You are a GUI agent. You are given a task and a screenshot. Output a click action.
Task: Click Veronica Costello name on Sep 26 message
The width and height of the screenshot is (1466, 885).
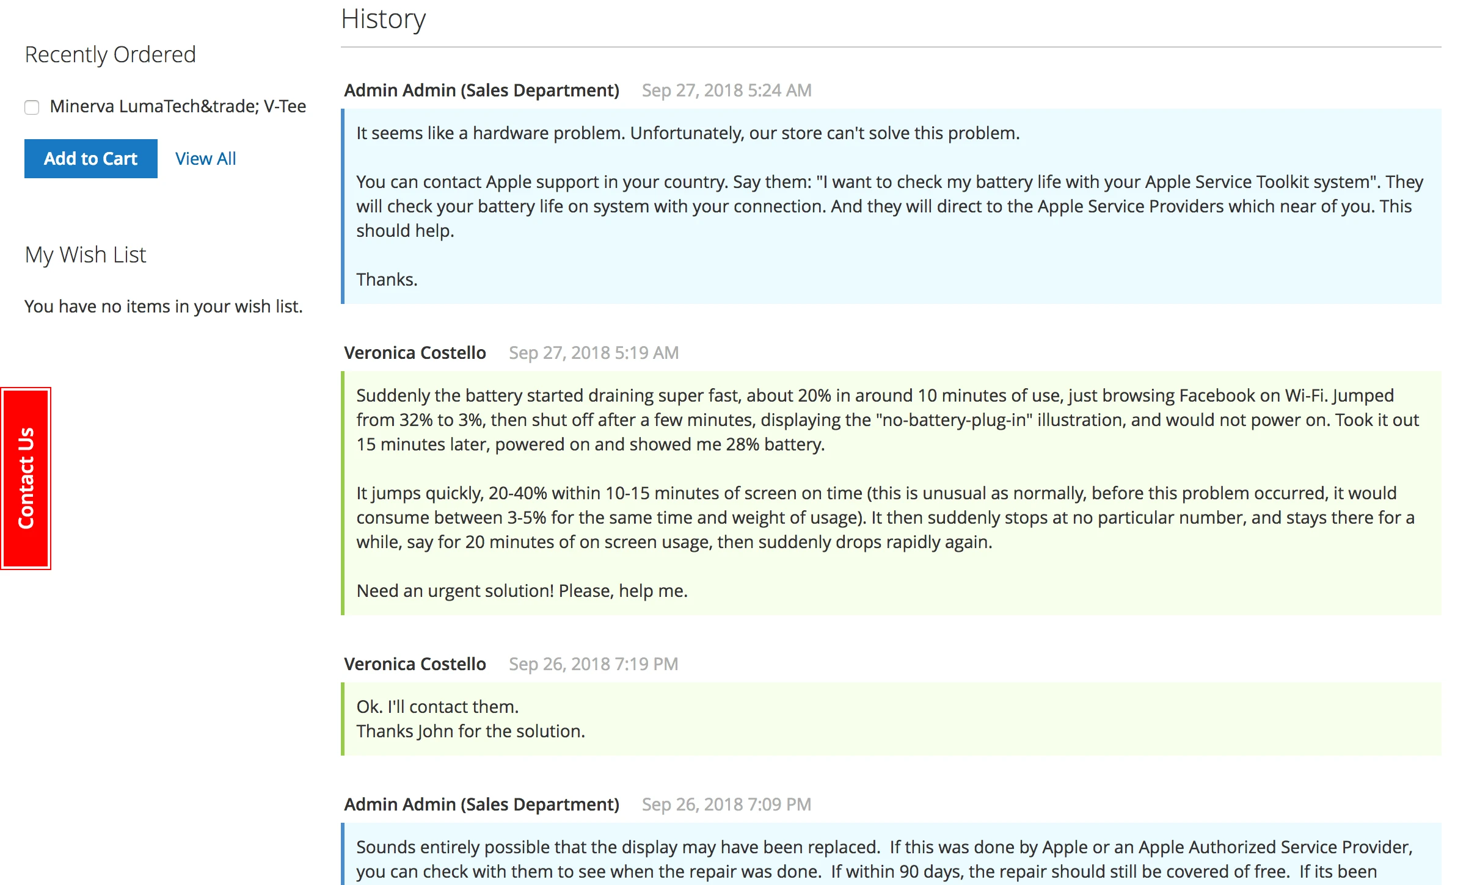pos(415,664)
